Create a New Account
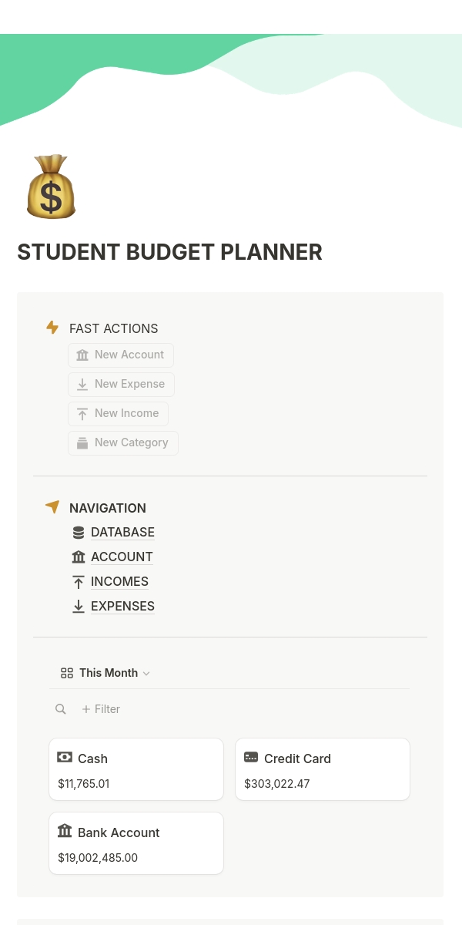 (121, 355)
